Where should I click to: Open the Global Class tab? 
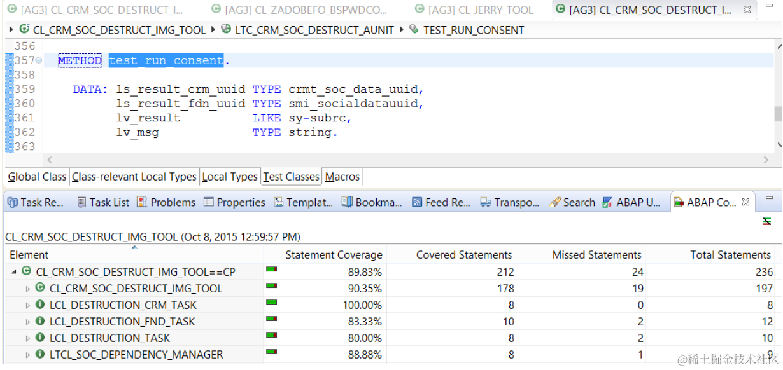click(37, 177)
